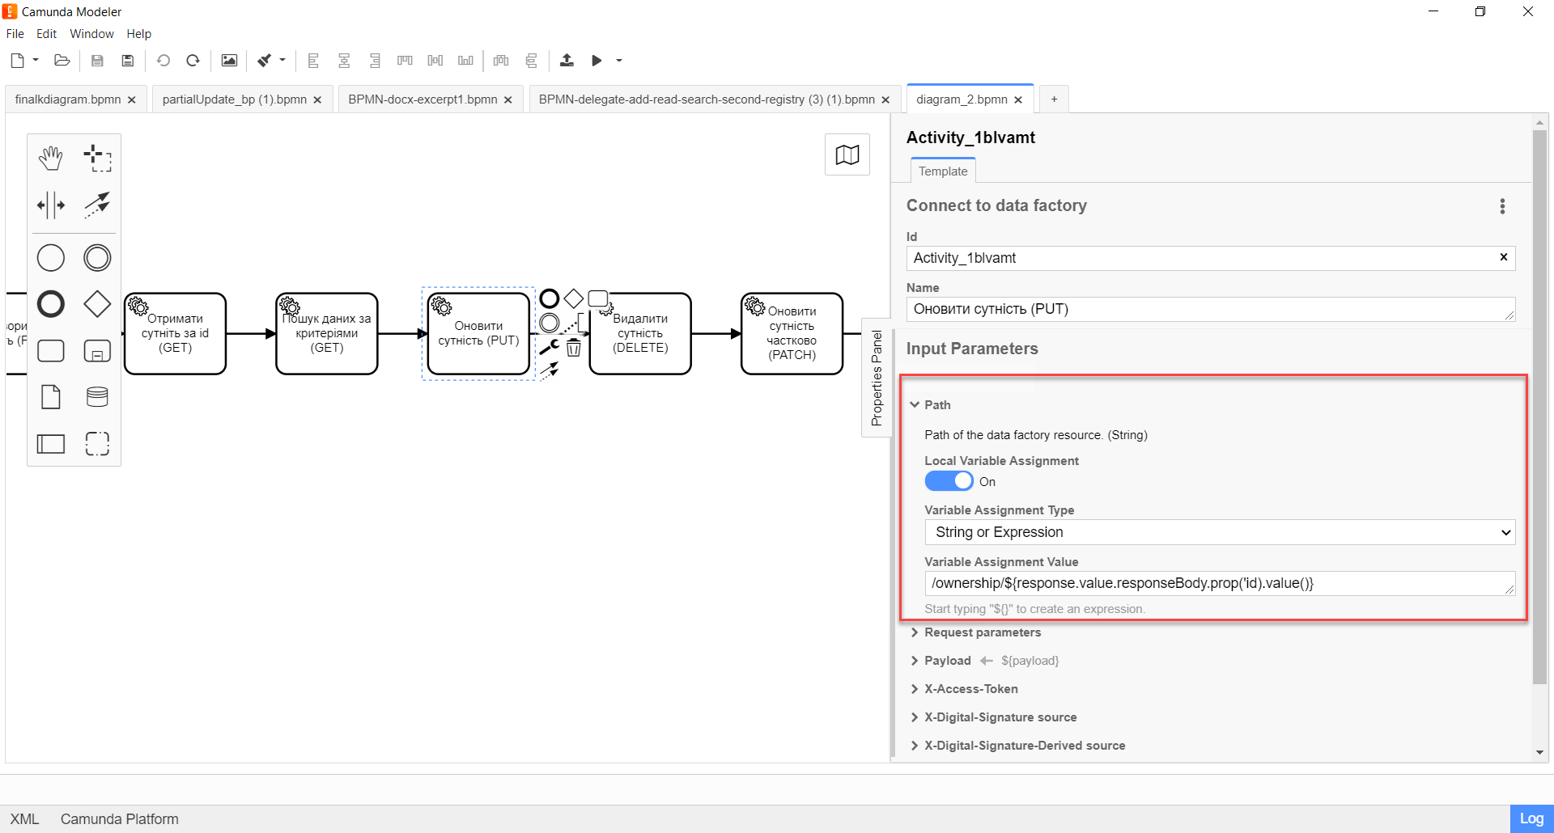Open the Help menu

[138, 34]
